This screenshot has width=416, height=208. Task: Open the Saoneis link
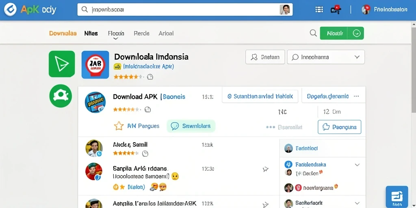pyautogui.click(x=173, y=97)
